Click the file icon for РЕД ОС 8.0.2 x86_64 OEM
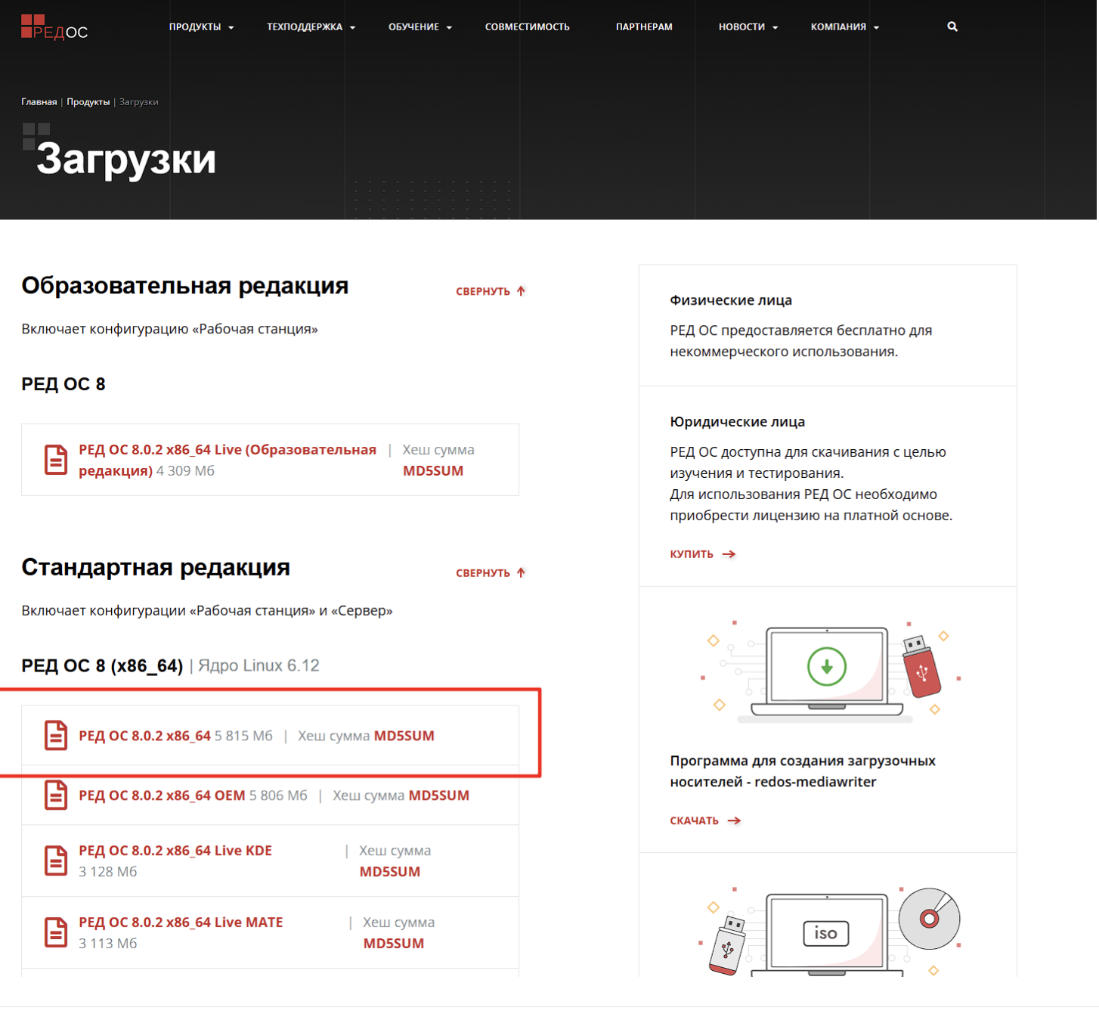This screenshot has width=1099, height=1017. [x=56, y=795]
